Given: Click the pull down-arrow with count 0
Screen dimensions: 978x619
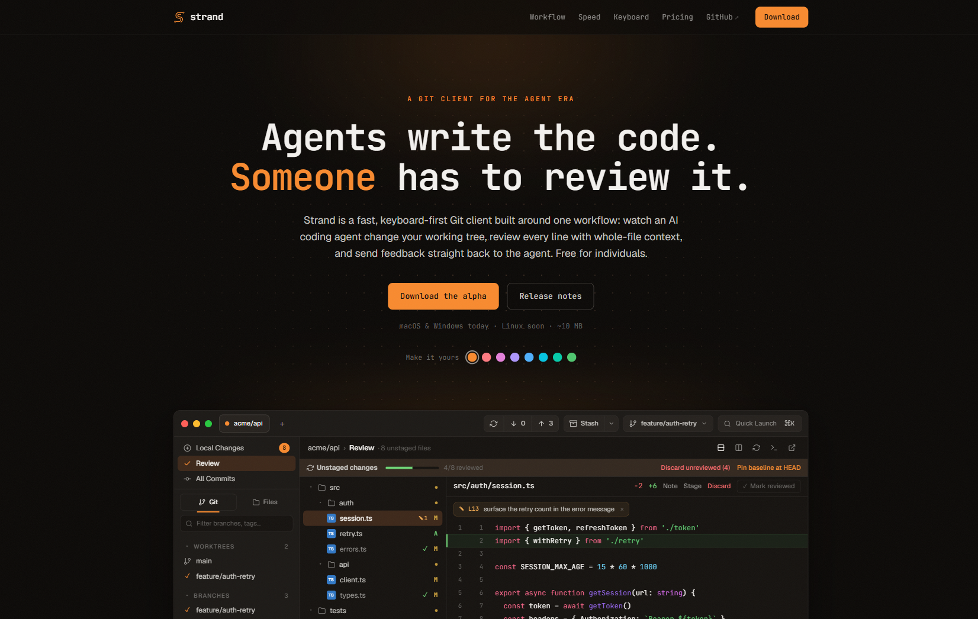Looking at the screenshot, I should click(518, 424).
